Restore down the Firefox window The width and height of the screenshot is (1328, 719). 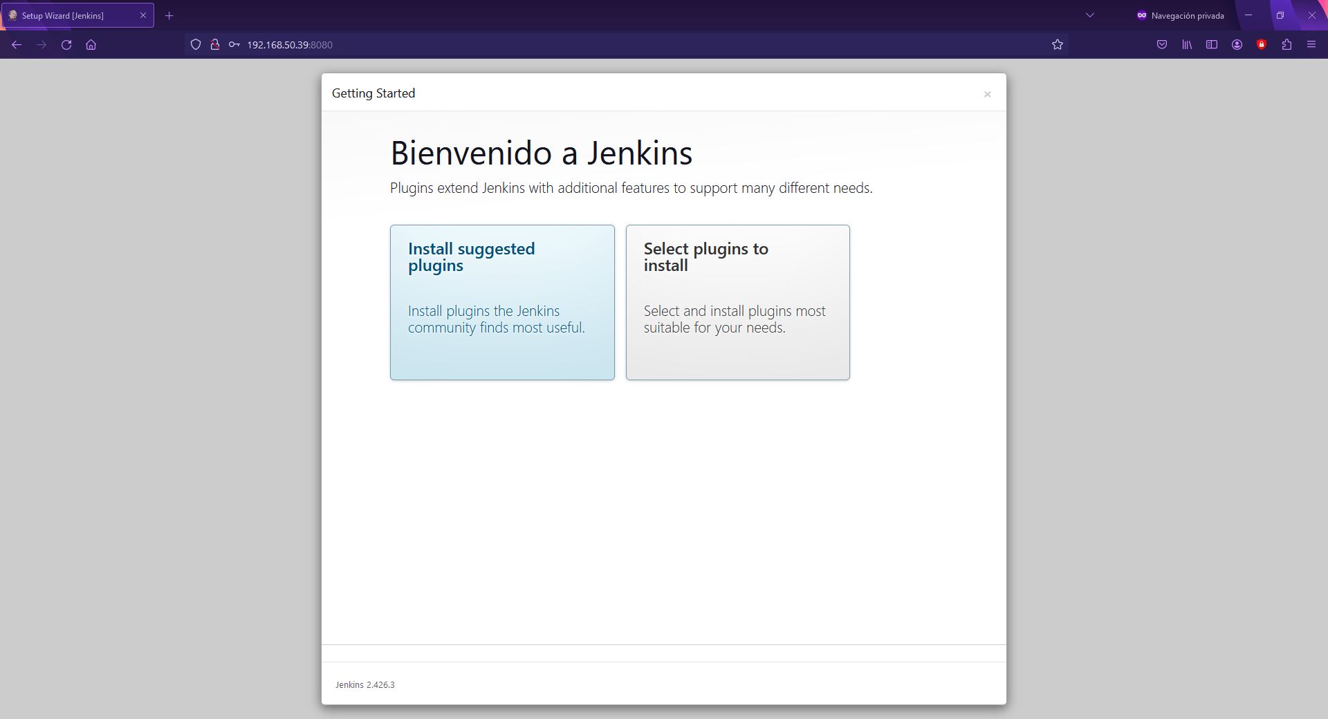[x=1280, y=15]
